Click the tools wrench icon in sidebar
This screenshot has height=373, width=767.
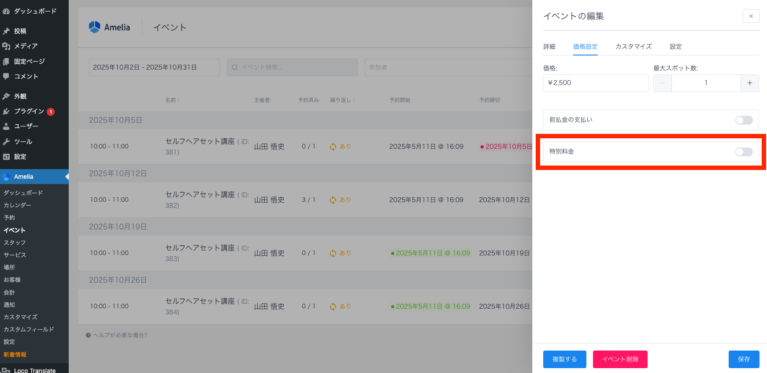6,142
